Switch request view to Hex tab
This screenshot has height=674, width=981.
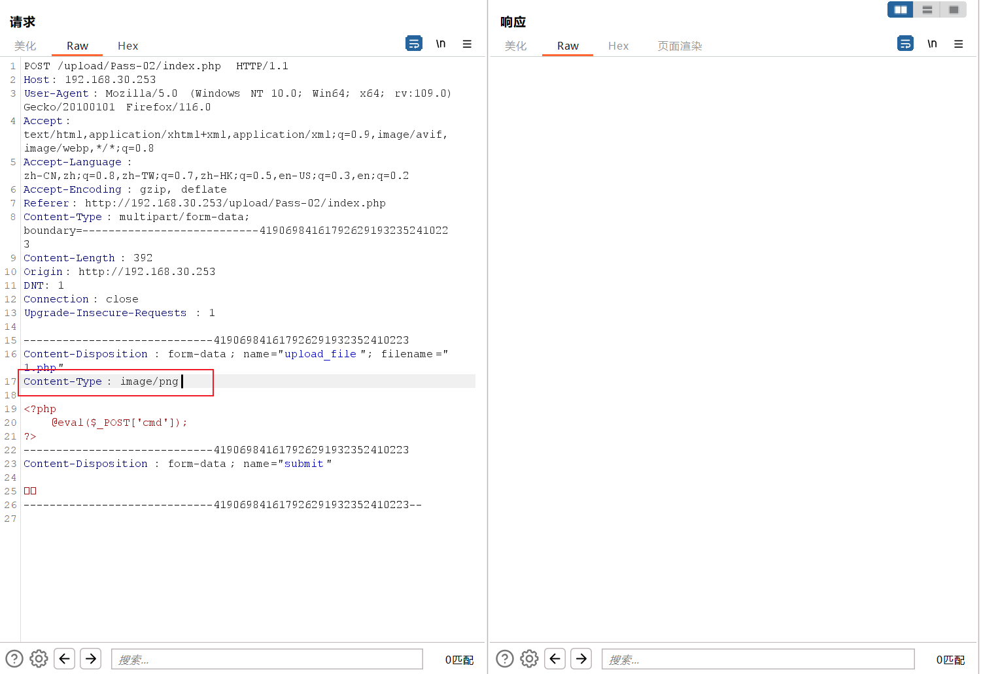pyautogui.click(x=128, y=46)
